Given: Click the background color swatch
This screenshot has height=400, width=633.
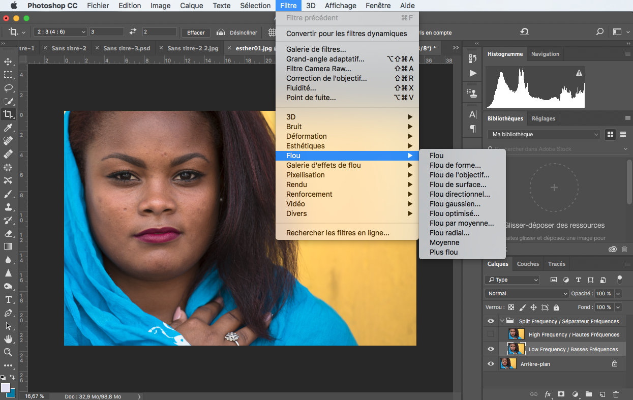Looking at the screenshot, I should pyautogui.click(x=12, y=393).
